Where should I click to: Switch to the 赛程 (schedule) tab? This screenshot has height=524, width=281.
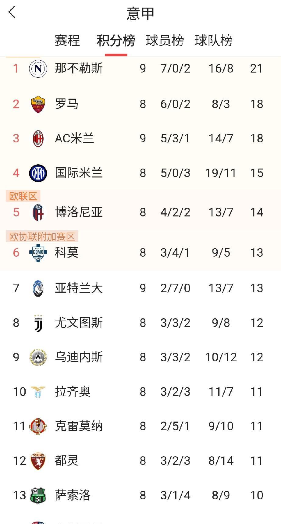tap(67, 40)
